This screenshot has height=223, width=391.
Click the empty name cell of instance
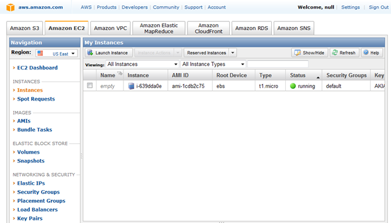(x=108, y=87)
